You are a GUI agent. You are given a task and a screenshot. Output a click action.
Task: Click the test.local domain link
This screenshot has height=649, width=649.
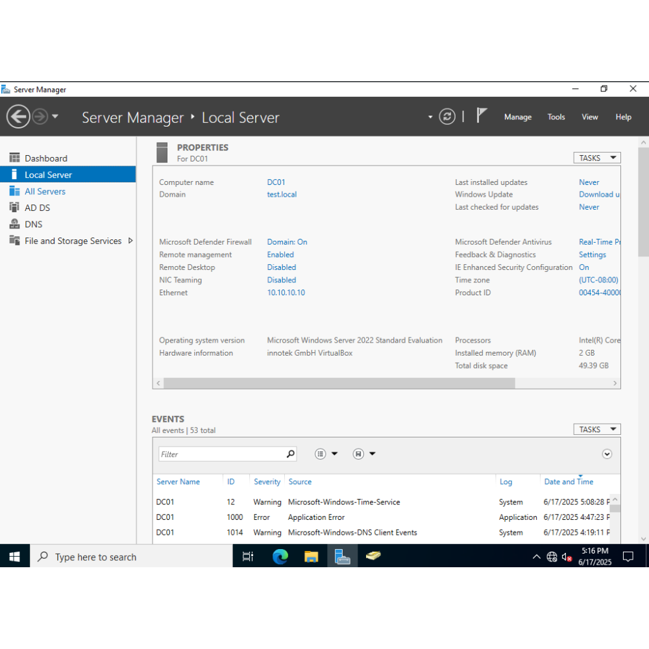[282, 195]
